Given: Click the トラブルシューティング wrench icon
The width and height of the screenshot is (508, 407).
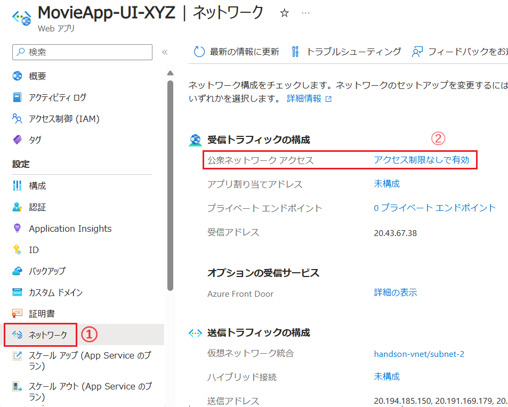Looking at the screenshot, I should pyautogui.click(x=295, y=52).
